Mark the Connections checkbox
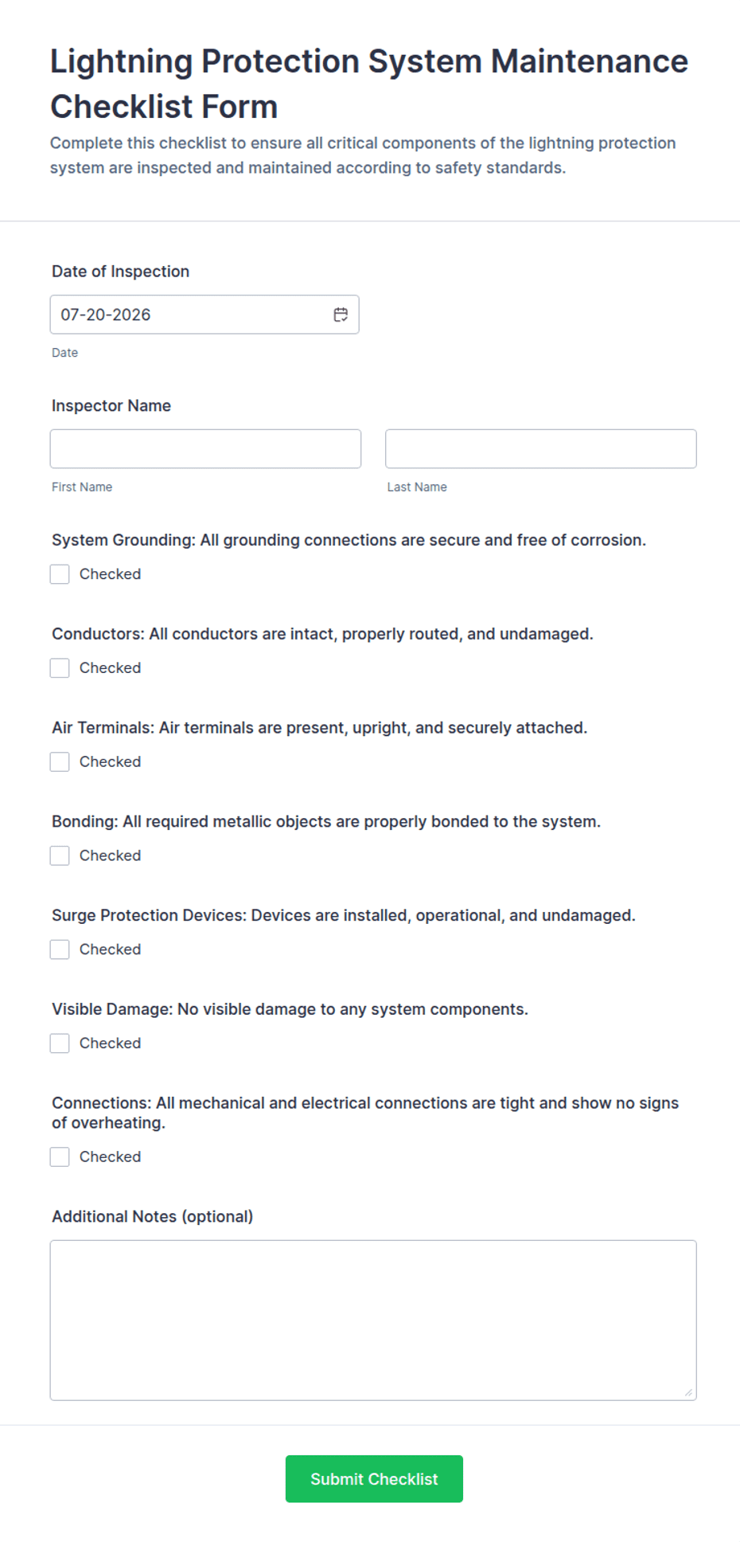Screen dimensions: 740x1542 point(60,1157)
